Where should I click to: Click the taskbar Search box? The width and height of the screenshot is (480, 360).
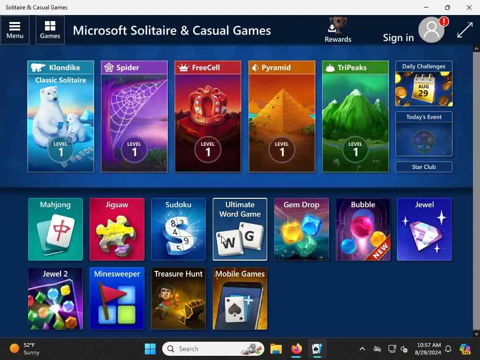213,349
